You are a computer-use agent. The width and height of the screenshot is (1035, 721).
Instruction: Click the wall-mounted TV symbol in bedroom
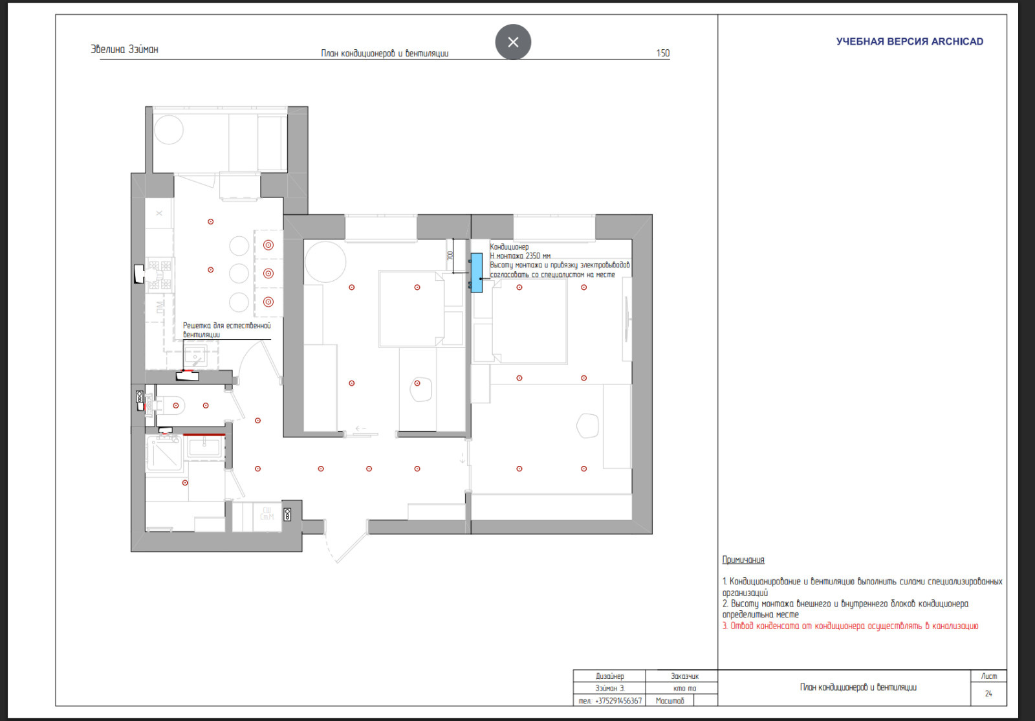[x=626, y=319]
